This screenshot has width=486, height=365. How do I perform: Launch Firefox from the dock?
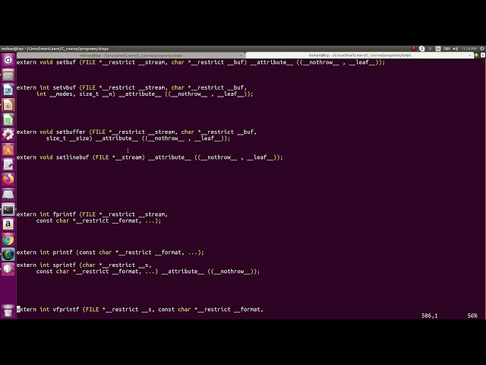pyautogui.click(x=8, y=179)
